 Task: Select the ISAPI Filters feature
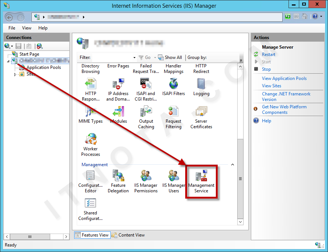pos(173,84)
